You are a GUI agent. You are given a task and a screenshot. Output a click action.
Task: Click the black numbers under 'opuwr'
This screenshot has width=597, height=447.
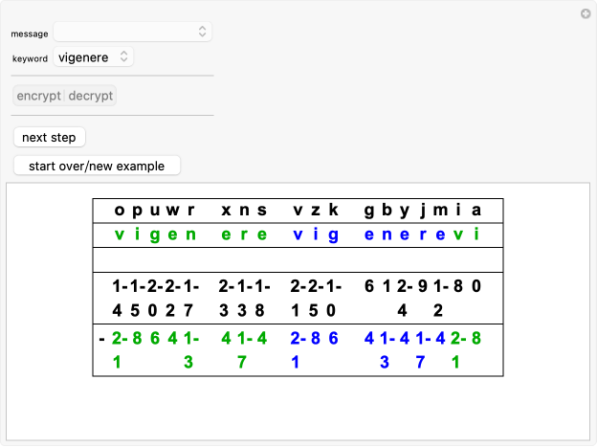click(x=154, y=297)
